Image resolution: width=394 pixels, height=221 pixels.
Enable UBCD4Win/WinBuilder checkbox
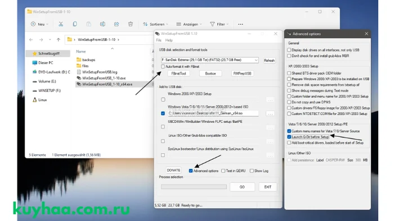point(163,127)
